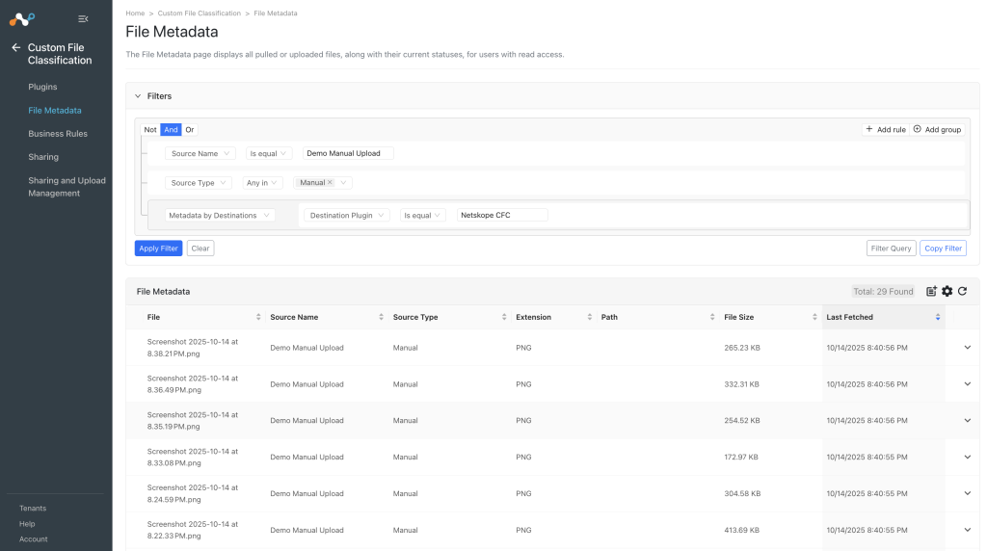Click the Filter Query button

coord(891,249)
